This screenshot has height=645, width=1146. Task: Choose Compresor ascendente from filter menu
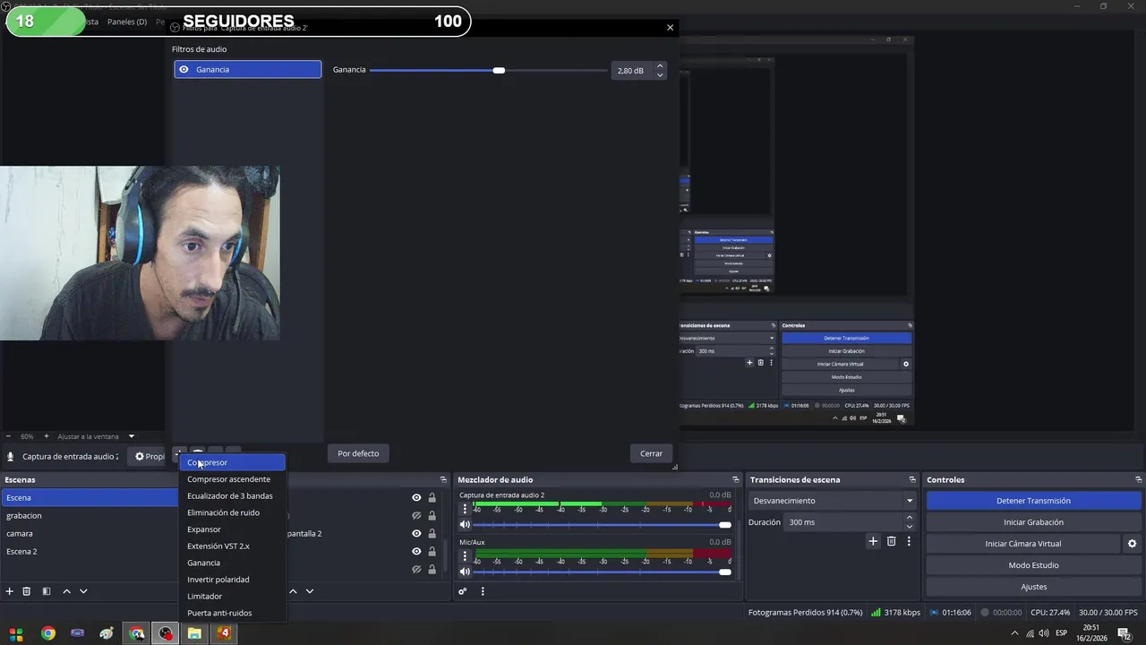233,479
